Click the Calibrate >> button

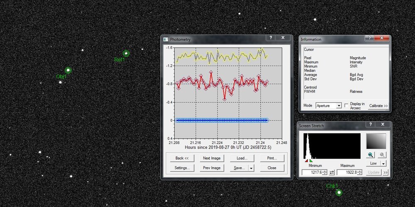tap(378, 106)
